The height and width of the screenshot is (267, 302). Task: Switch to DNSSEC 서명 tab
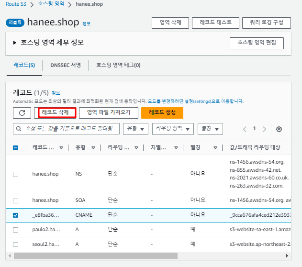pyautogui.click(x=66, y=65)
